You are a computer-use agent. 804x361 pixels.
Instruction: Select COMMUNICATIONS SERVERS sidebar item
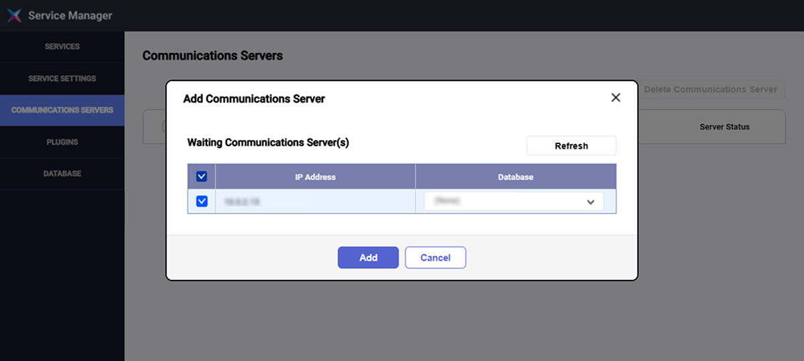[62, 110]
